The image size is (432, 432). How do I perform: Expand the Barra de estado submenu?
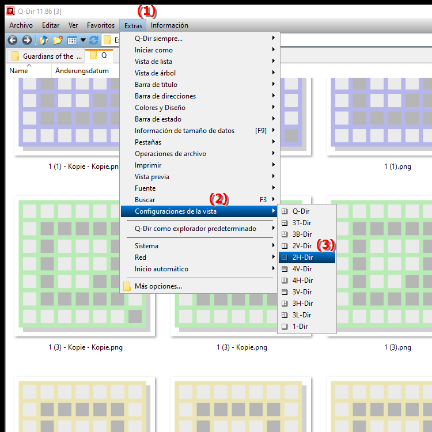pyautogui.click(x=199, y=119)
